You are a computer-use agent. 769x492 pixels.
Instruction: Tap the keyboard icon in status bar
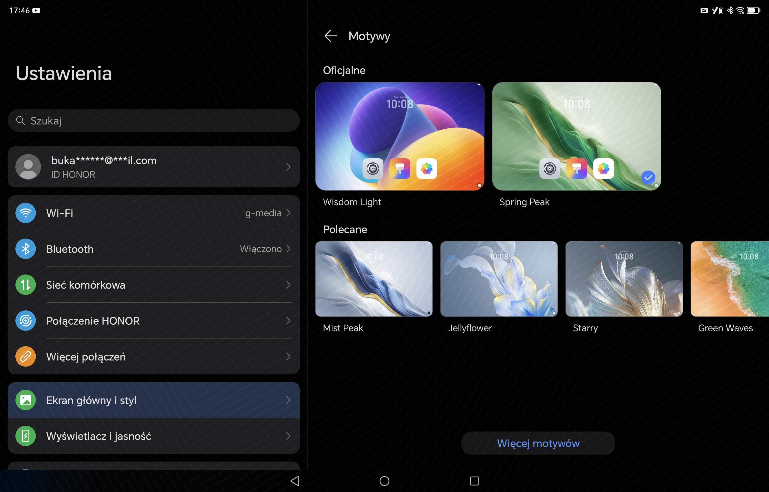pyautogui.click(x=704, y=11)
